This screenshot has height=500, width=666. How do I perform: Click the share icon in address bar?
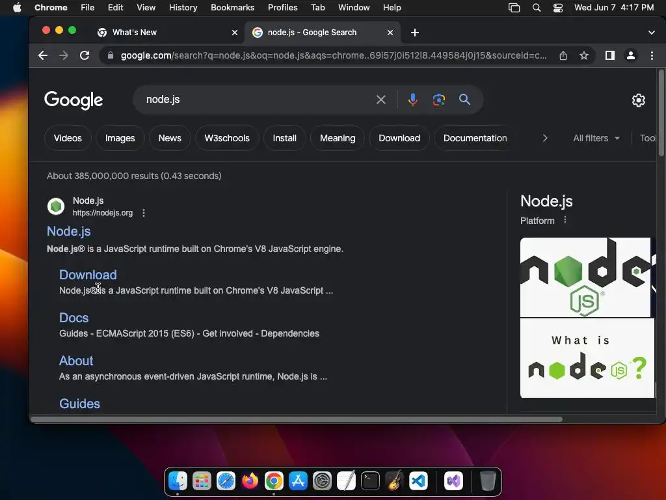tap(563, 55)
